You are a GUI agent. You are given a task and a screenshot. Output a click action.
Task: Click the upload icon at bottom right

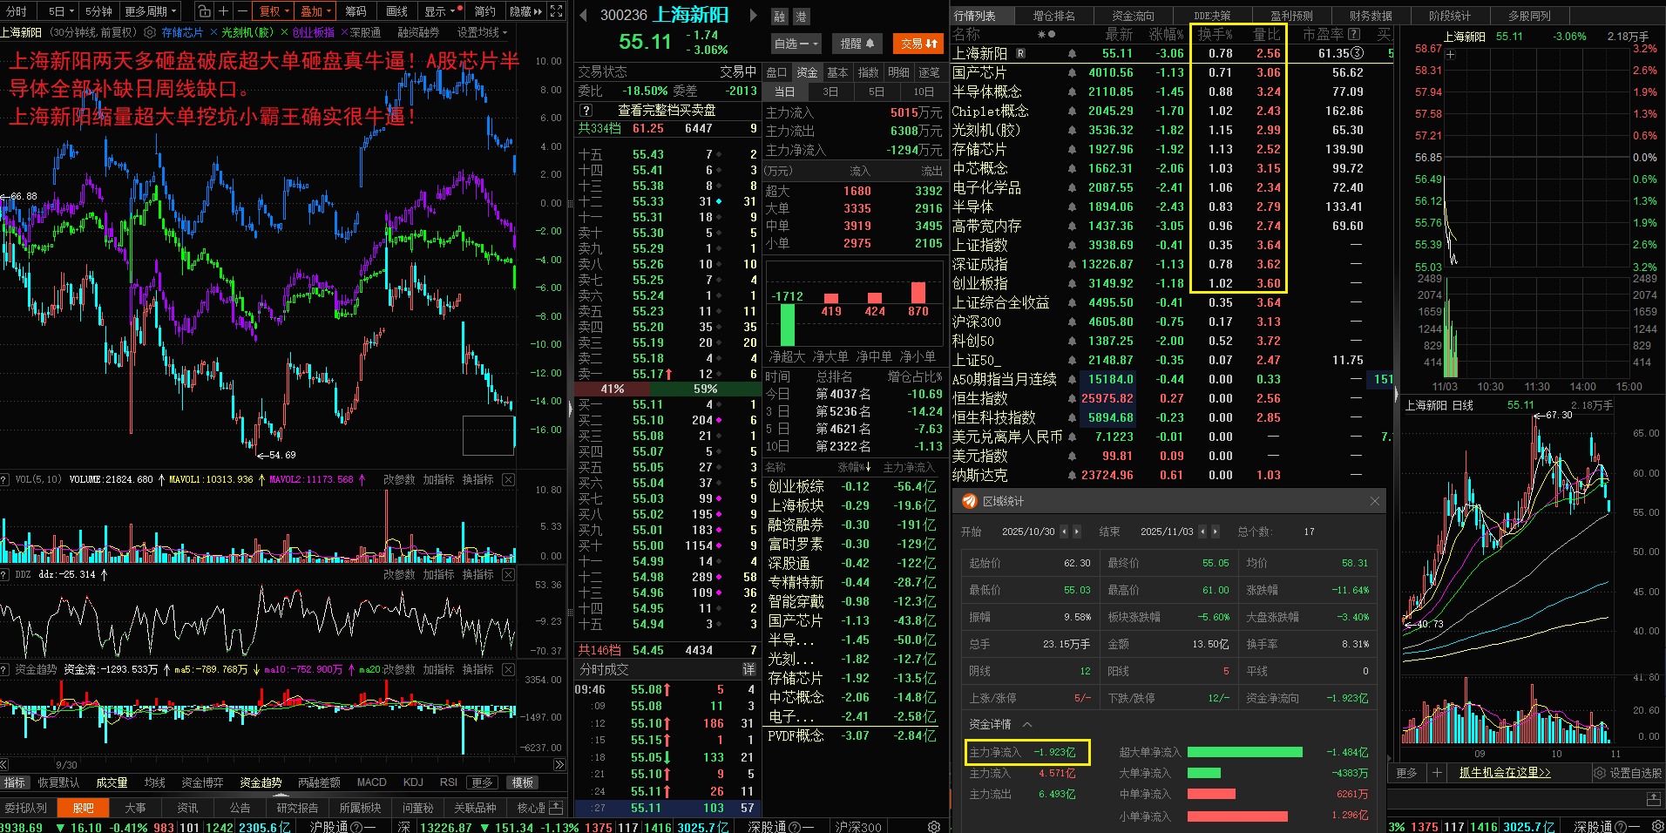[x=1654, y=799]
